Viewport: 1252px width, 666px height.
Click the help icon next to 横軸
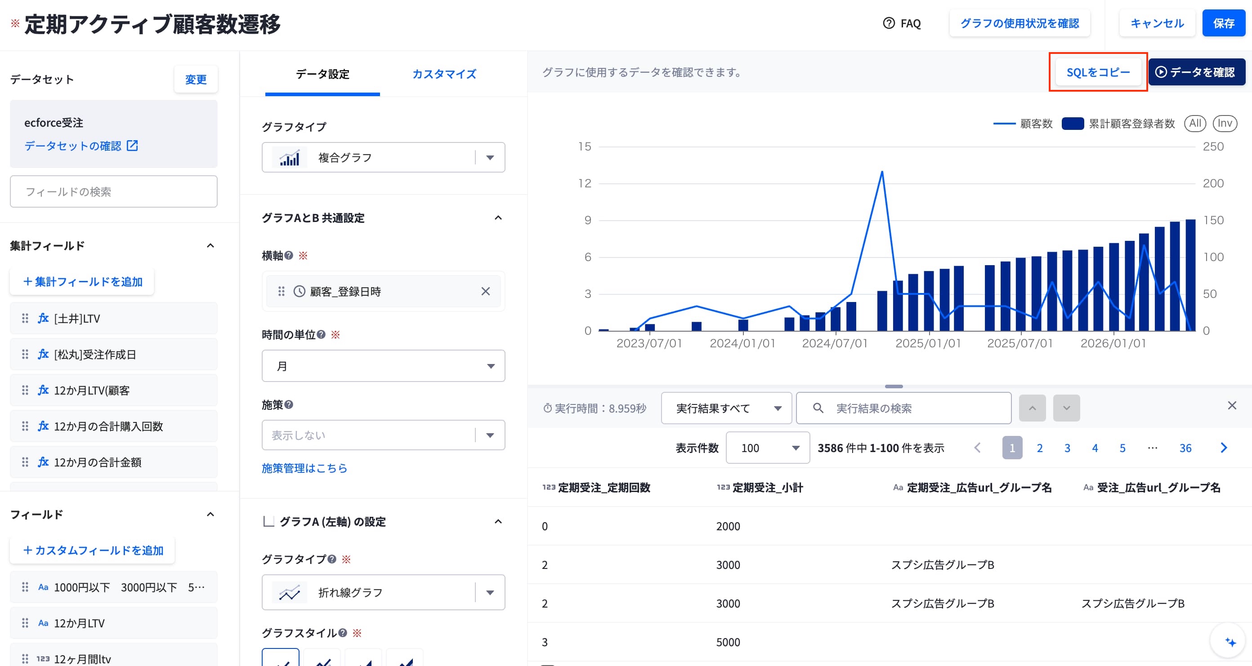[x=289, y=256]
